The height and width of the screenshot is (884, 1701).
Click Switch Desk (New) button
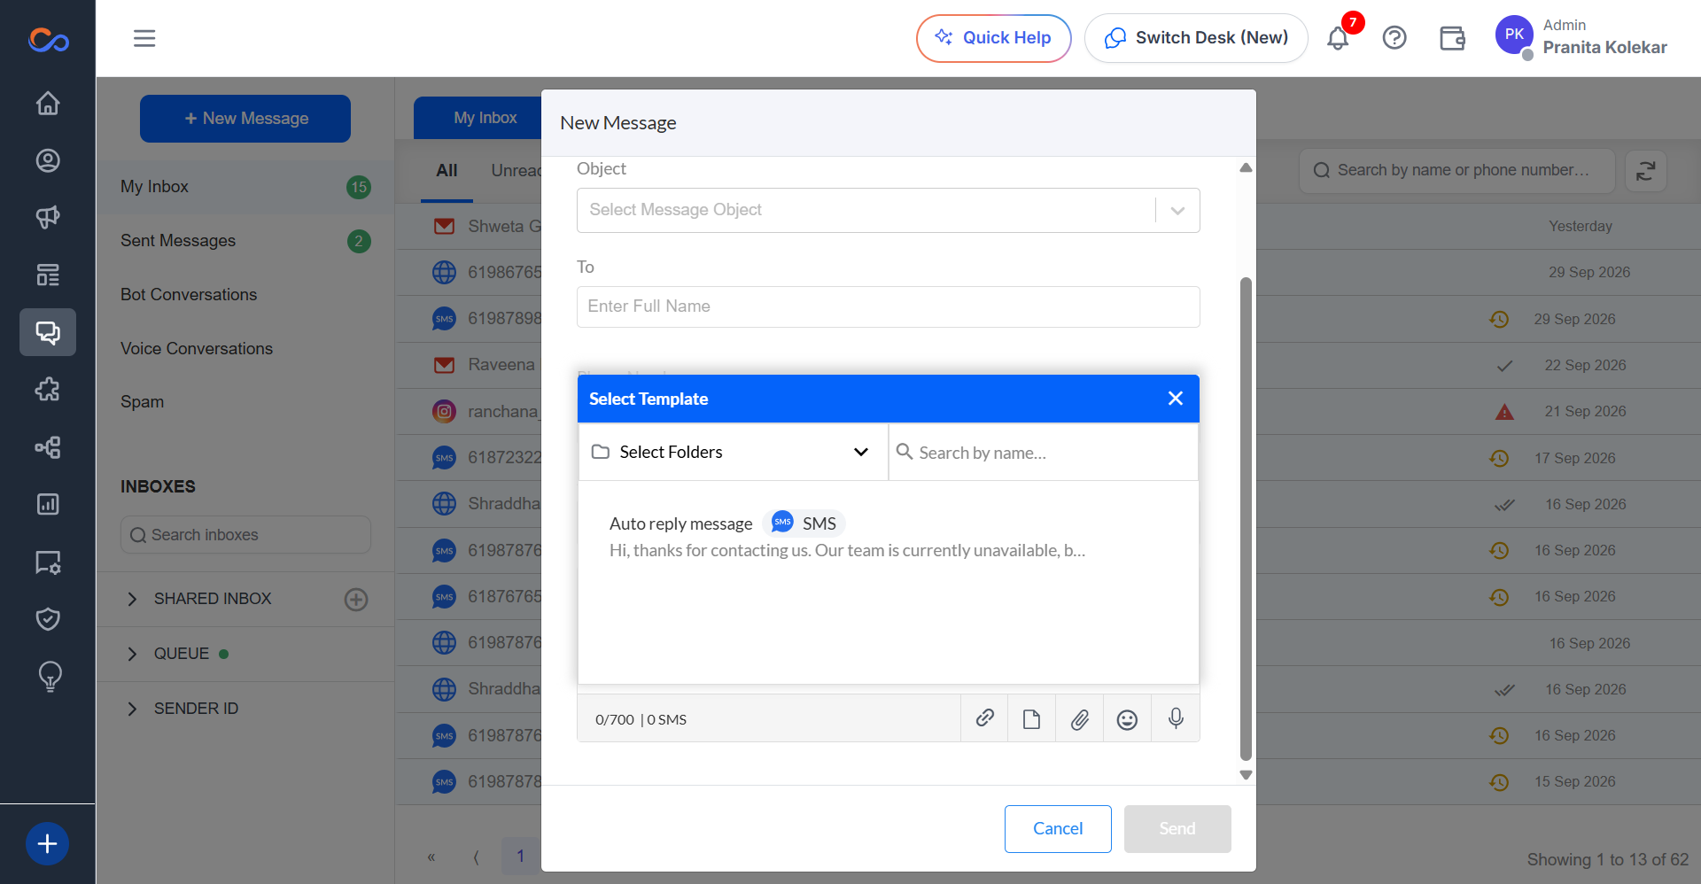pos(1196,38)
